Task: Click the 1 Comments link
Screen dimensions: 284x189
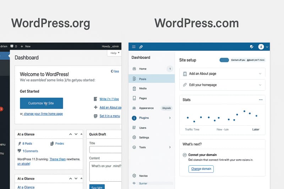Action: [x=30, y=151]
